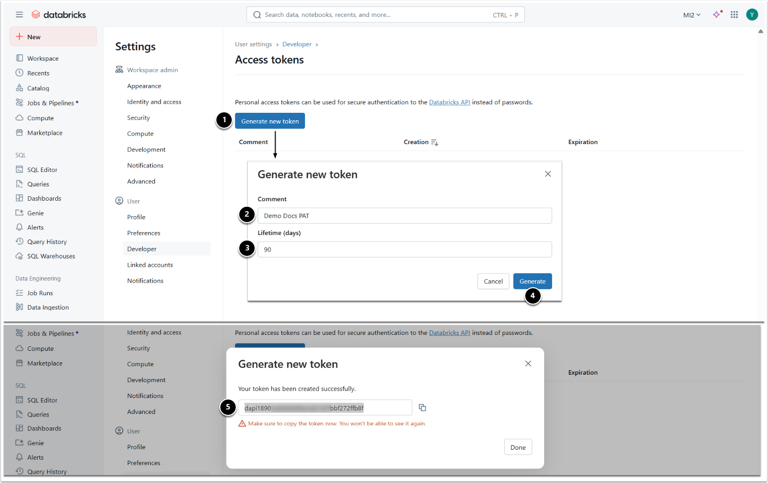The height and width of the screenshot is (483, 768).
Task: Click the blue Generate button
Action: 533,281
